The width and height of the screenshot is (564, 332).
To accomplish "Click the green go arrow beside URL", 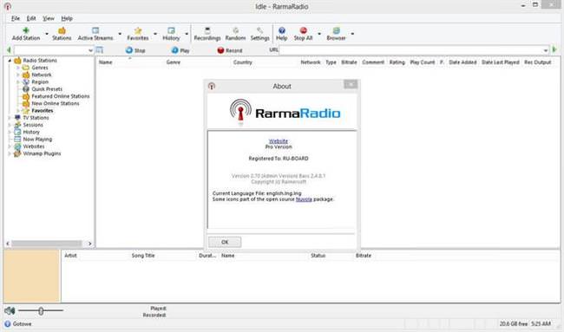I will [x=554, y=49].
